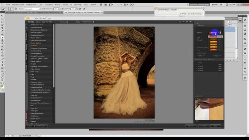The image size is (249, 140).
Task: Launch Mini Bridge from the application bar
Action: point(105,5)
